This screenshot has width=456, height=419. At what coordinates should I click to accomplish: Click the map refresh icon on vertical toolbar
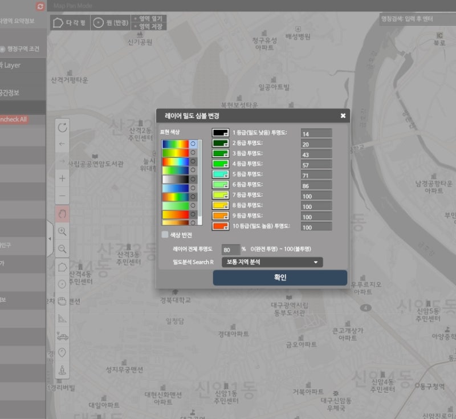coord(63,129)
